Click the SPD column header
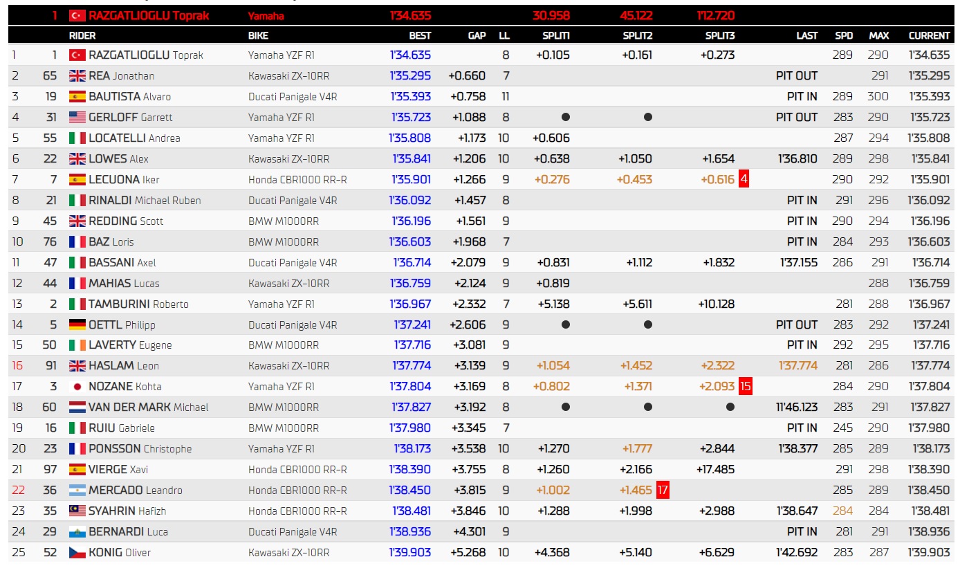Screen dimensions: 969x568 pyautogui.click(x=844, y=35)
